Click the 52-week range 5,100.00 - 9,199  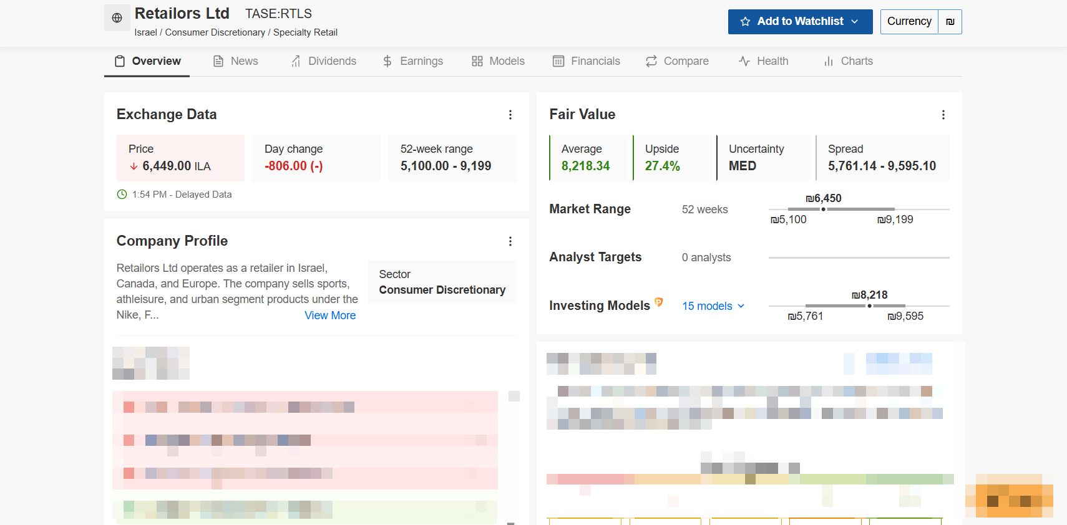pos(446,166)
